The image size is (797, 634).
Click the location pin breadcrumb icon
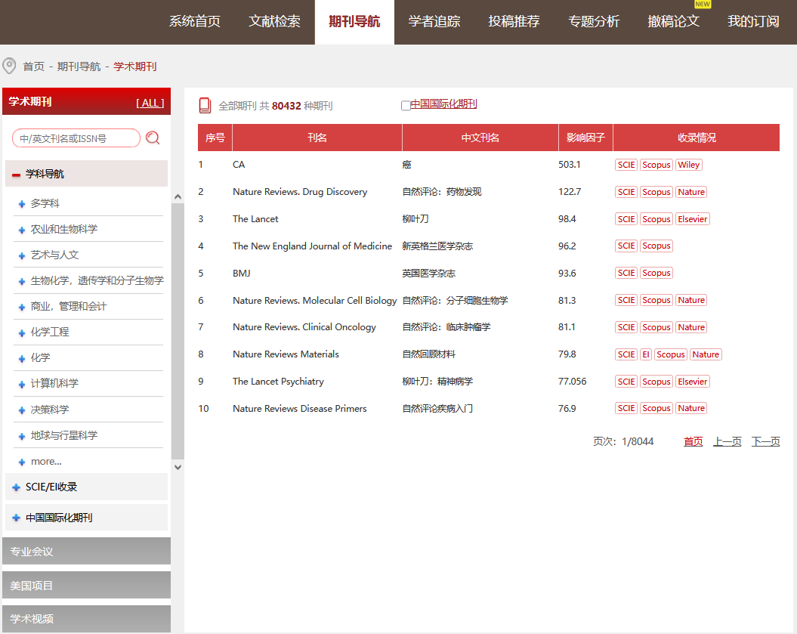point(9,66)
